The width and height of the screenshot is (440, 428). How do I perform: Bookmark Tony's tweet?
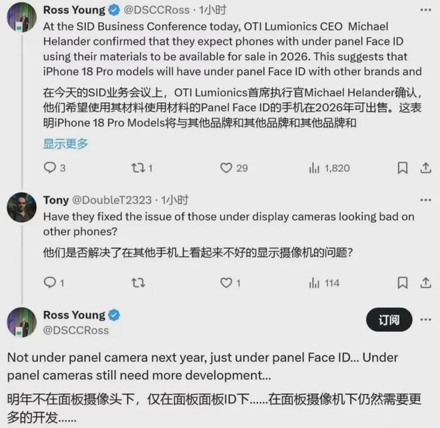pyautogui.click(x=403, y=283)
